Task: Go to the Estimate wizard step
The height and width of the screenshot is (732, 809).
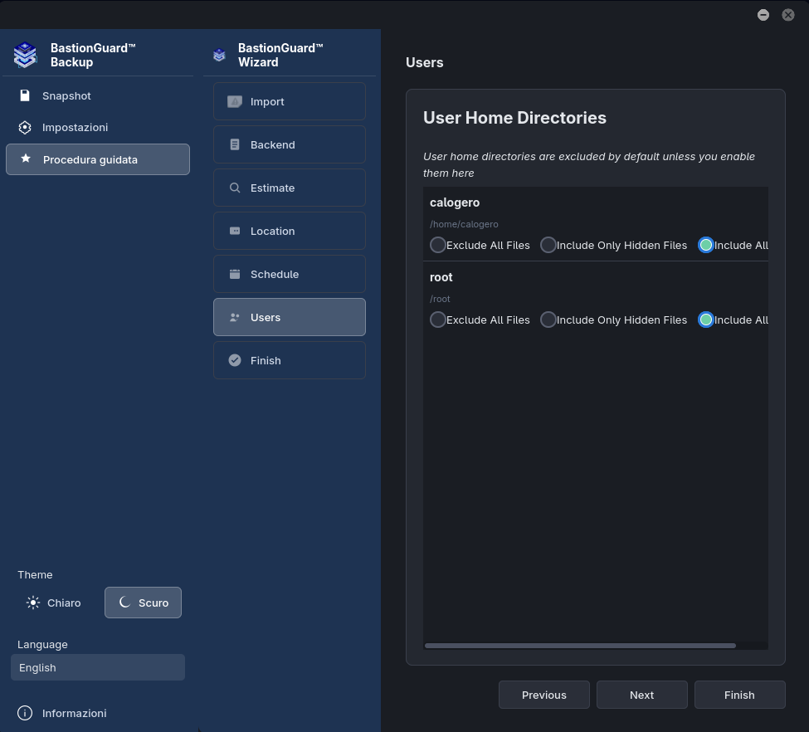Action: tap(290, 188)
